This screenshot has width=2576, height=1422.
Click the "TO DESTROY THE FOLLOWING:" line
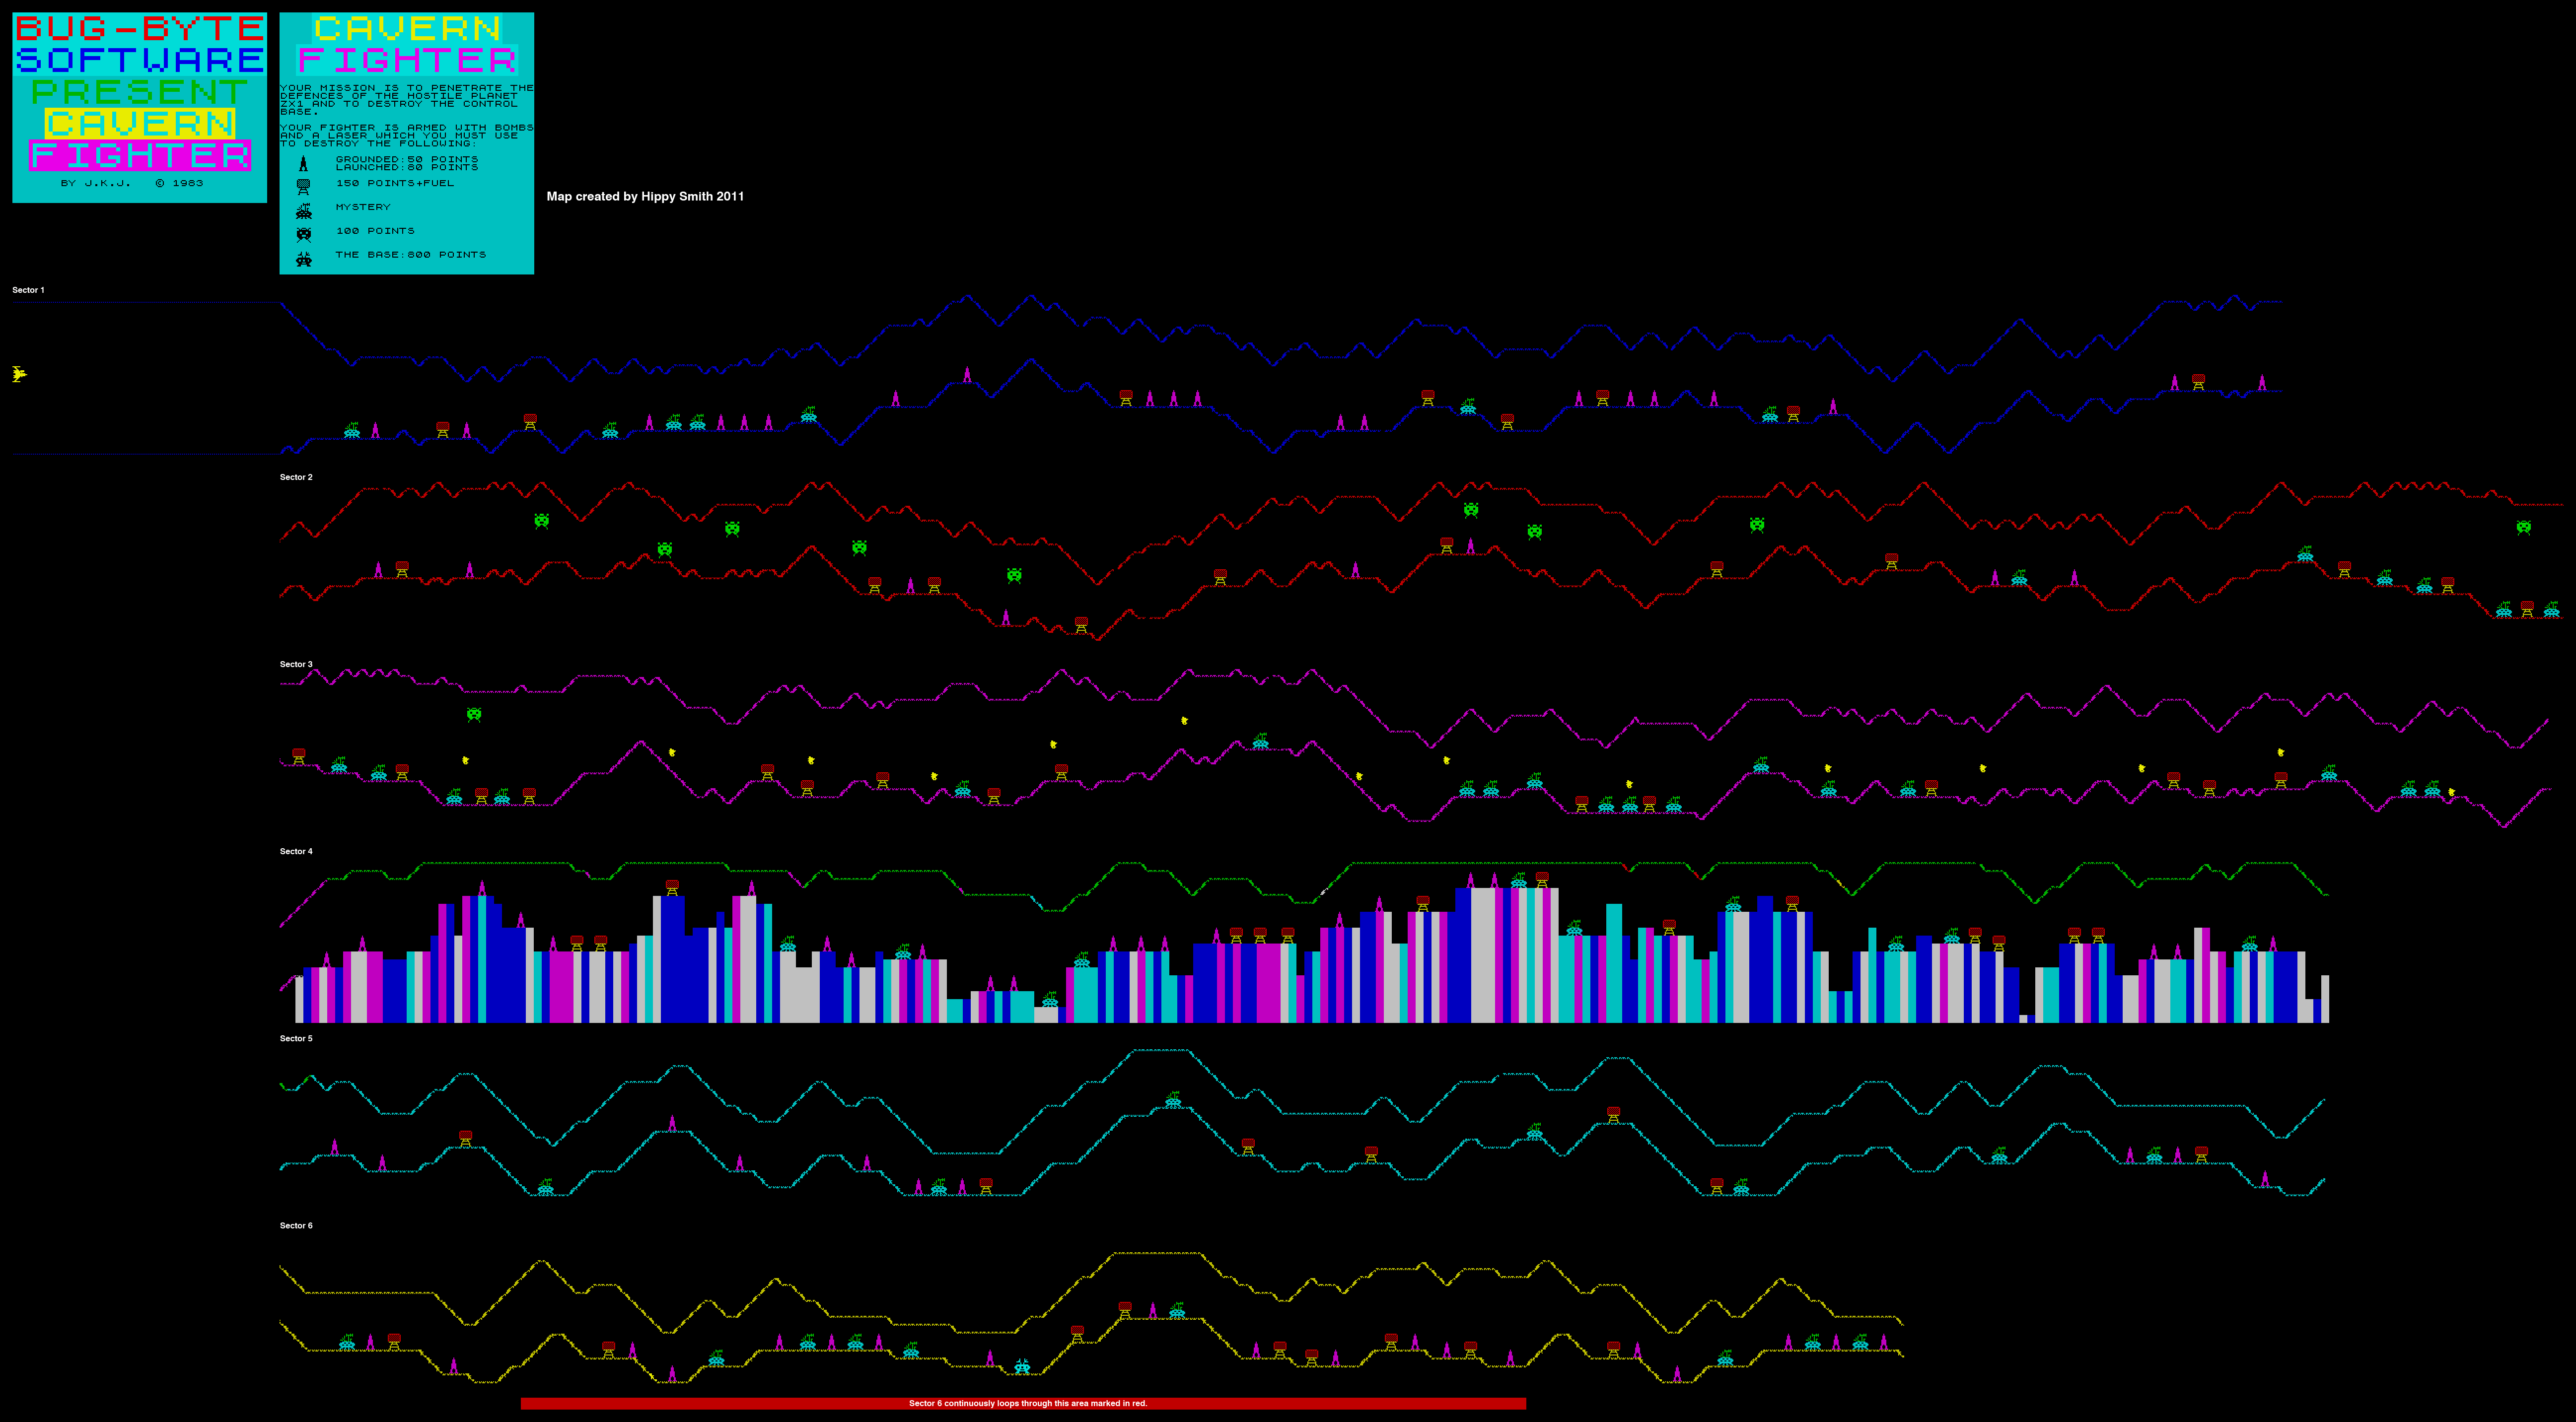[x=379, y=143]
